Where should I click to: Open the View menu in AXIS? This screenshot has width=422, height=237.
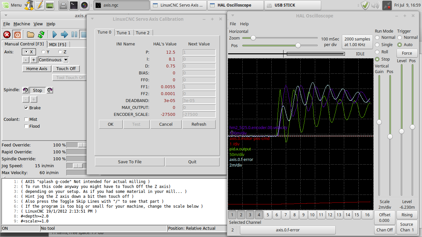[x=38, y=24]
